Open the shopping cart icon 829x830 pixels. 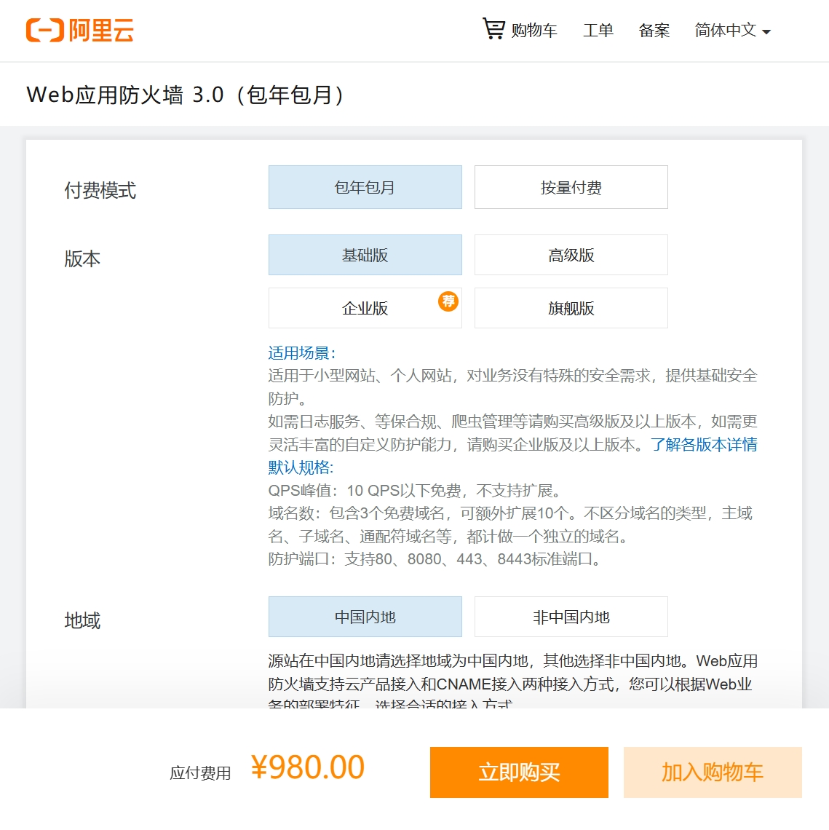pos(493,28)
